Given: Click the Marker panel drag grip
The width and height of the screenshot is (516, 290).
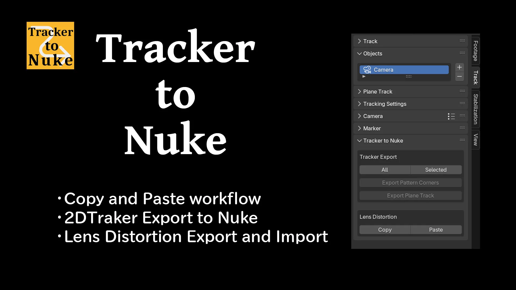Looking at the screenshot, I should tap(462, 128).
